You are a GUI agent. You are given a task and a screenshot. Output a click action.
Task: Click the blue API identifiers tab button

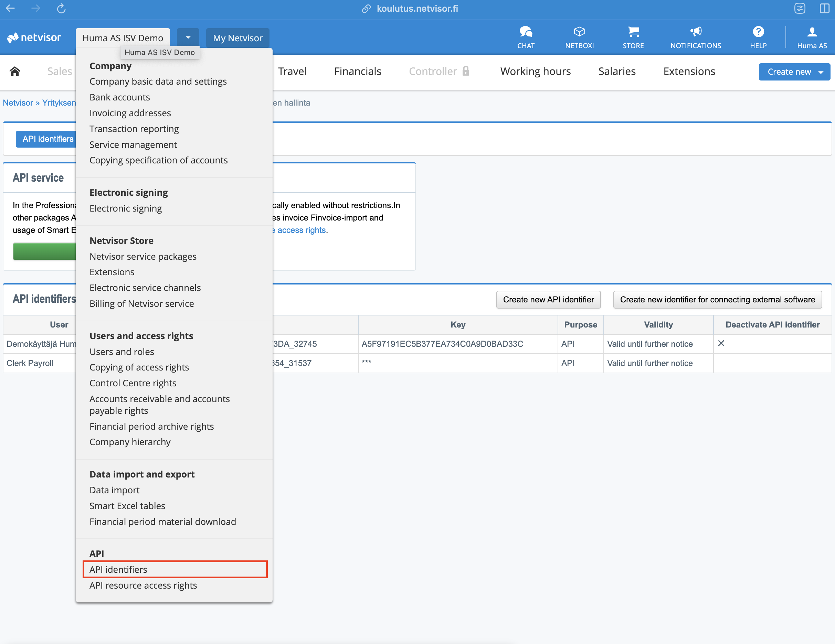click(45, 139)
